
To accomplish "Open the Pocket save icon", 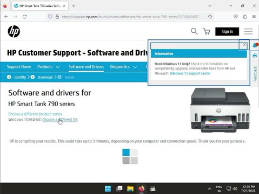I will 236,17.
